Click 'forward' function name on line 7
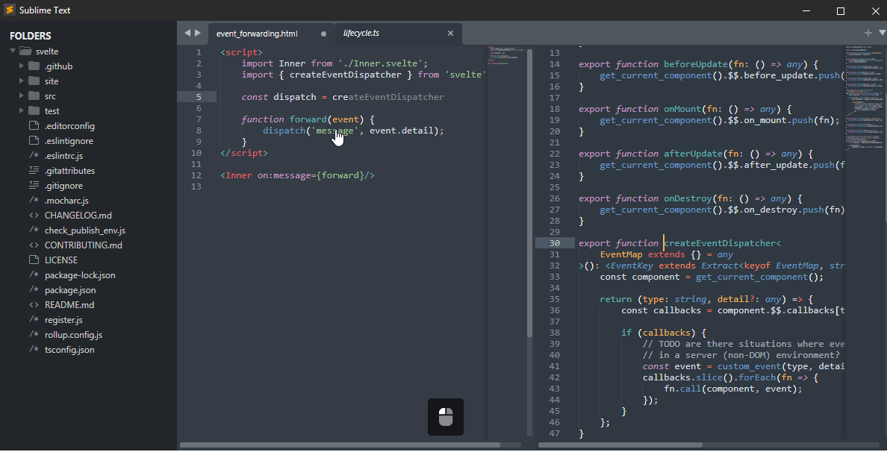The image size is (887, 452). (308, 119)
